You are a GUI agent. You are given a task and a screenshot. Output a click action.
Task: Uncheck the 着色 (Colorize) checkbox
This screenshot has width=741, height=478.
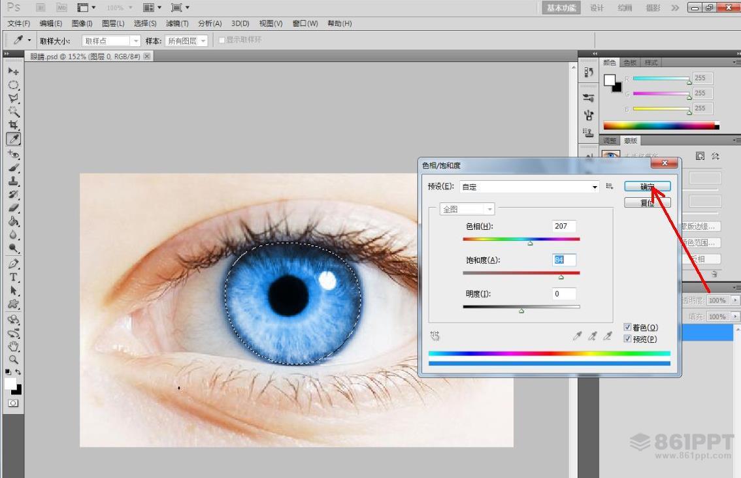[x=627, y=328]
